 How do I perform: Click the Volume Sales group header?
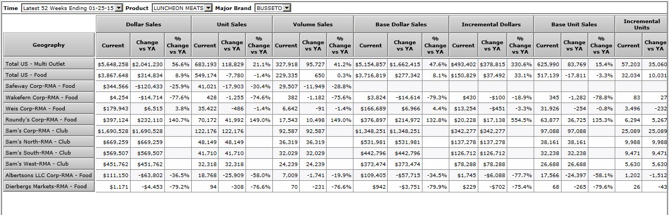313,24
